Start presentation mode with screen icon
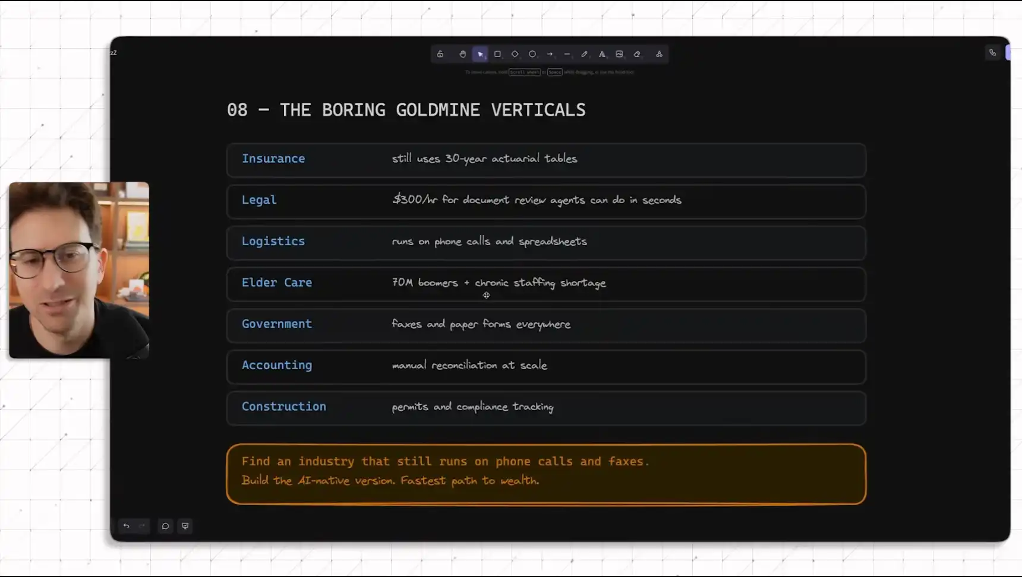The image size is (1022, 577). [185, 526]
